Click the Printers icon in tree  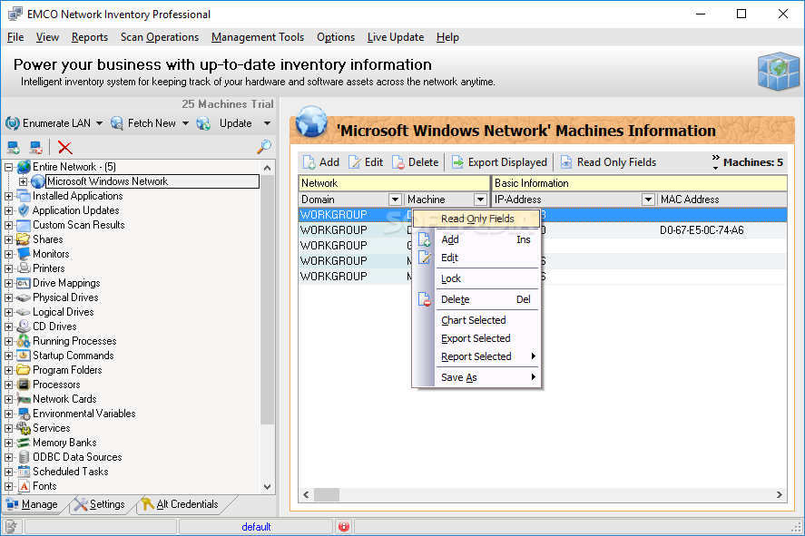[x=24, y=268]
